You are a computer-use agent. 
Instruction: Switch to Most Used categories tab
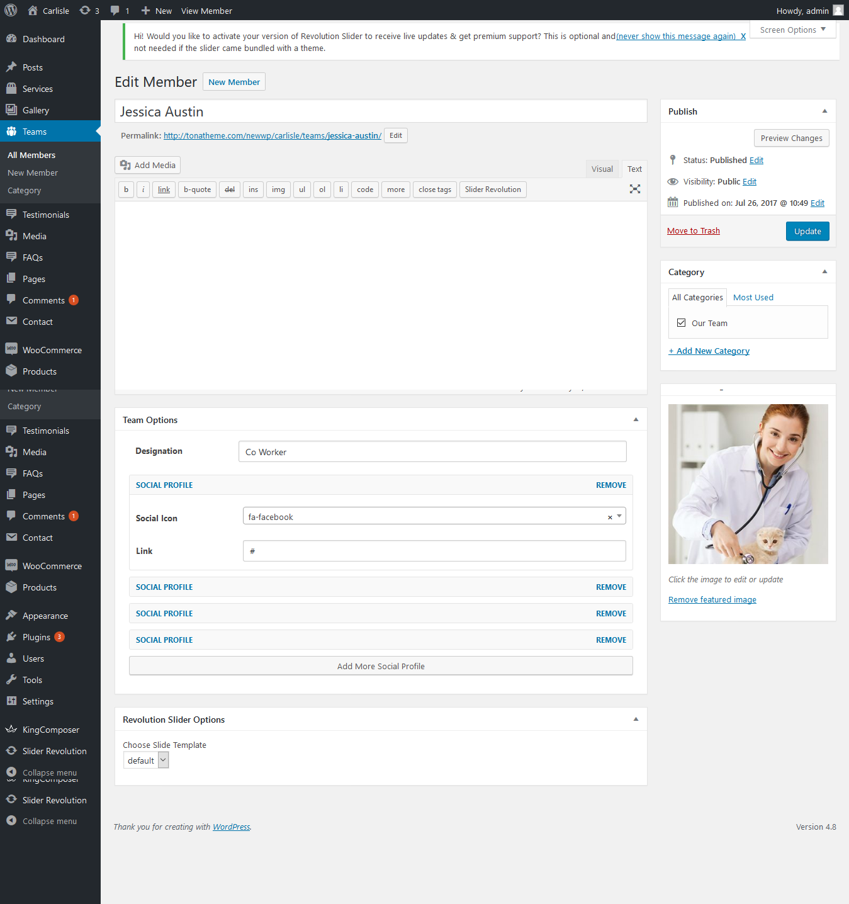pos(753,297)
